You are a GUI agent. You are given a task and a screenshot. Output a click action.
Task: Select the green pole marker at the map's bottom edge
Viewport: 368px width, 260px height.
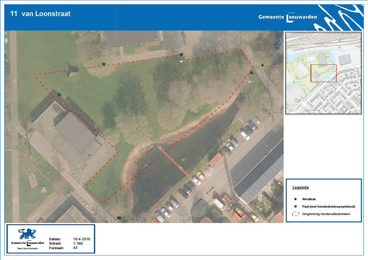[x=120, y=218]
